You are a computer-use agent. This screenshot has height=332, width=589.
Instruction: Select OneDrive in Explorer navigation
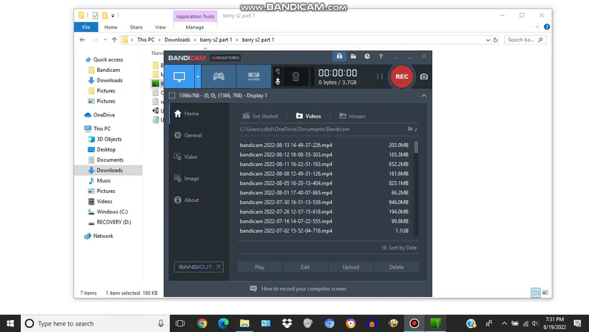coord(100,115)
